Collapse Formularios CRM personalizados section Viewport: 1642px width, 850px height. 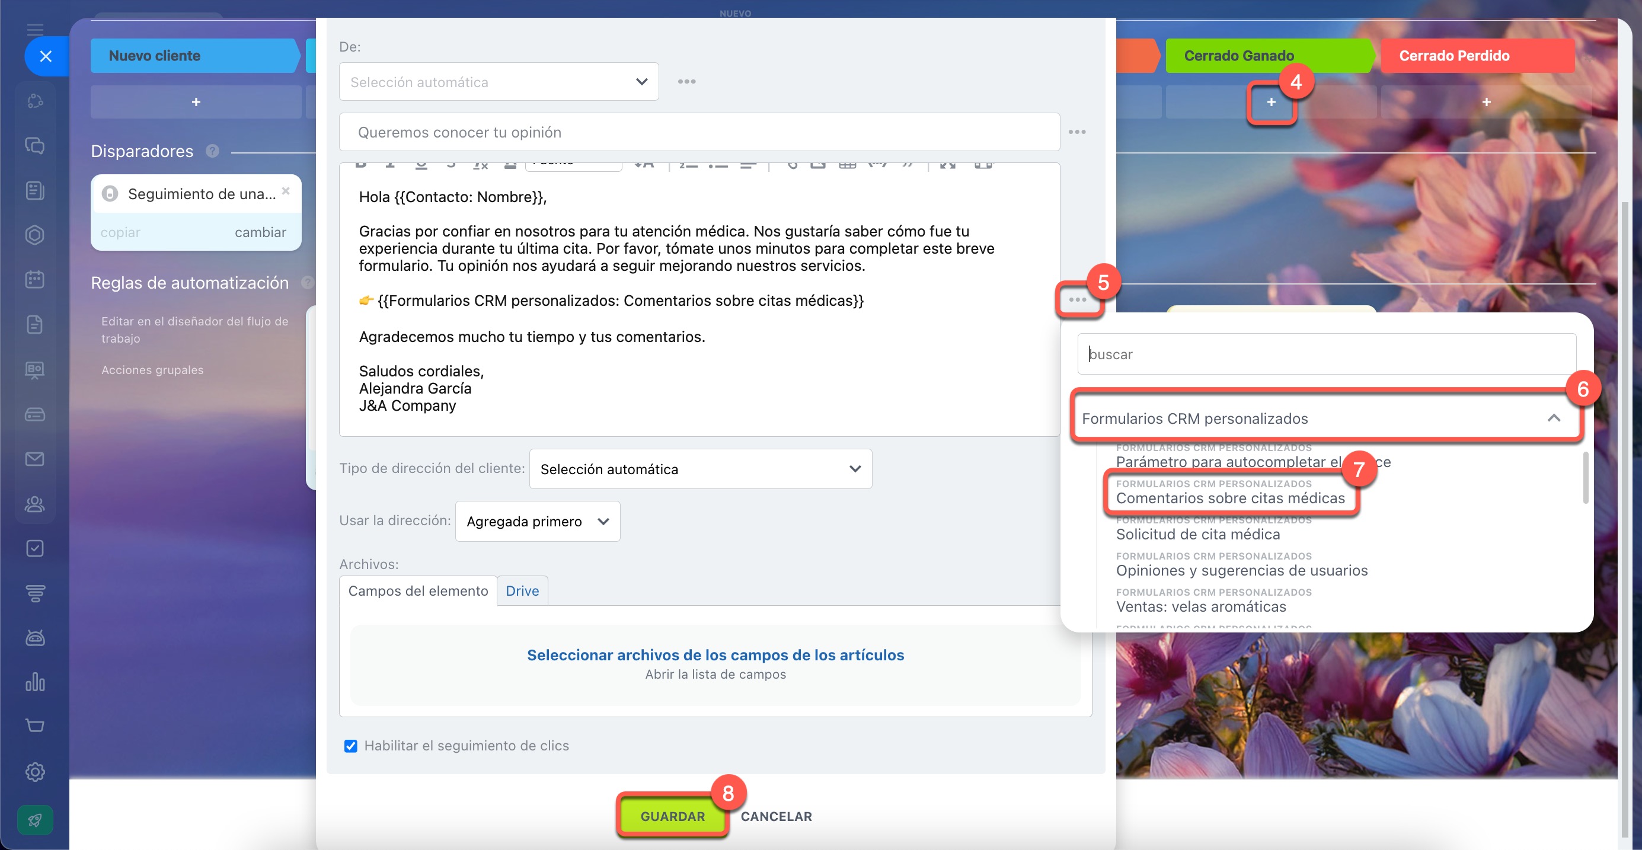(1327, 418)
